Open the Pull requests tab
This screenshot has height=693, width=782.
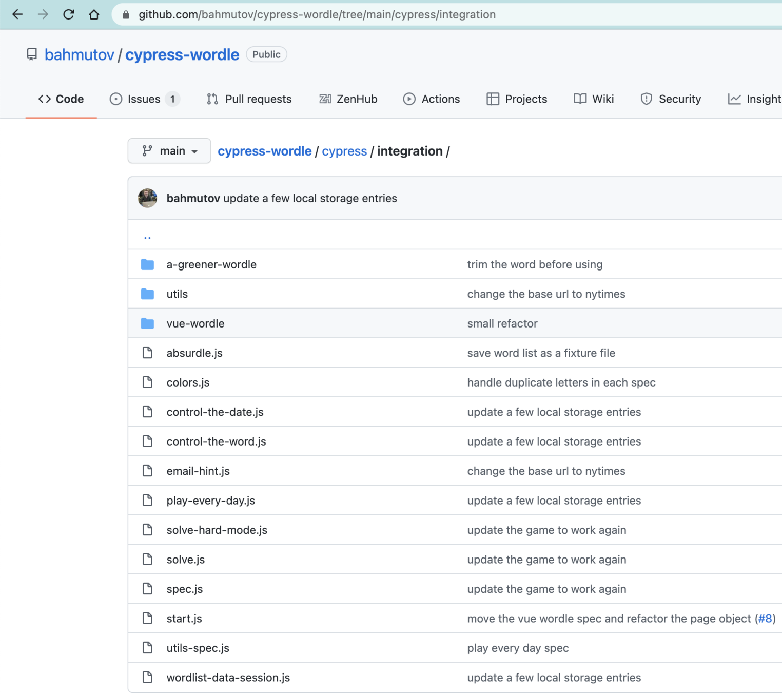[x=249, y=99]
